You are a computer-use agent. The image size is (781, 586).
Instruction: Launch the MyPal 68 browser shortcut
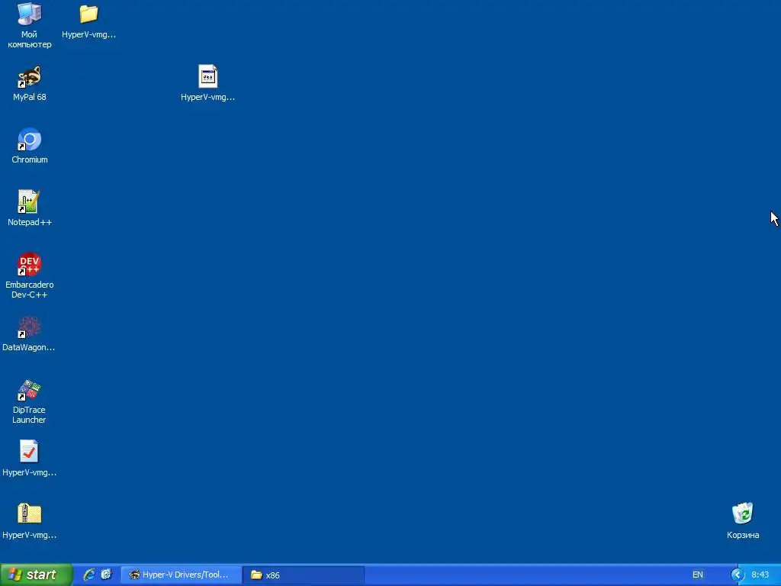pos(30,83)
